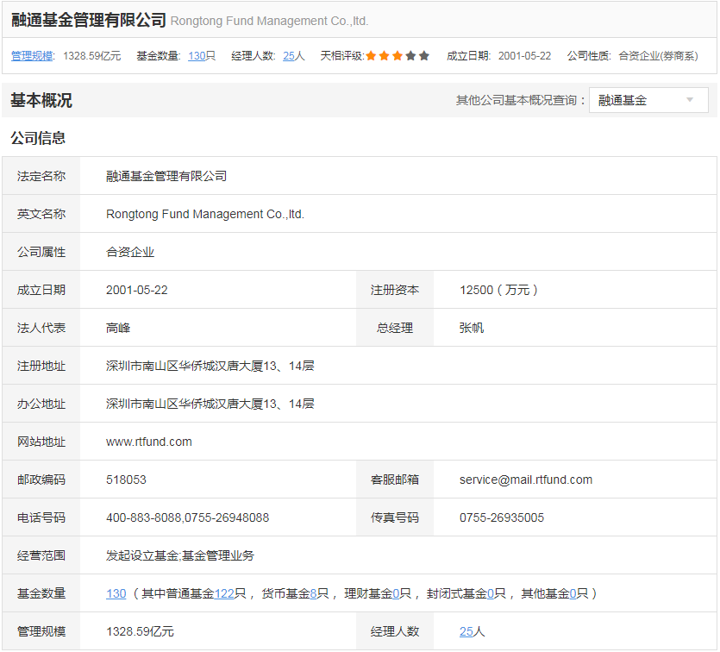The height and width of the screenshot is (652, 720).
Task: Click the second orange rating star
Action: (384, 56)
